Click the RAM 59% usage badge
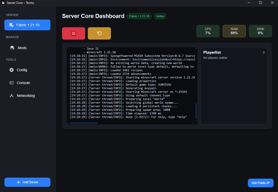The width and height of the screenshot is (278, 192). pyautogui.click(x=234, y=31)
